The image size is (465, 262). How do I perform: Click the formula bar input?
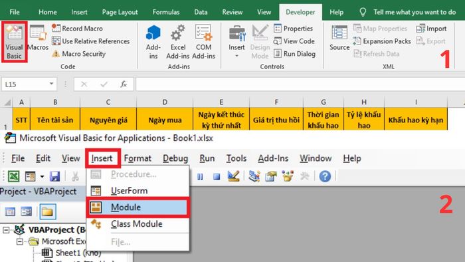click(x=300, y=84)
